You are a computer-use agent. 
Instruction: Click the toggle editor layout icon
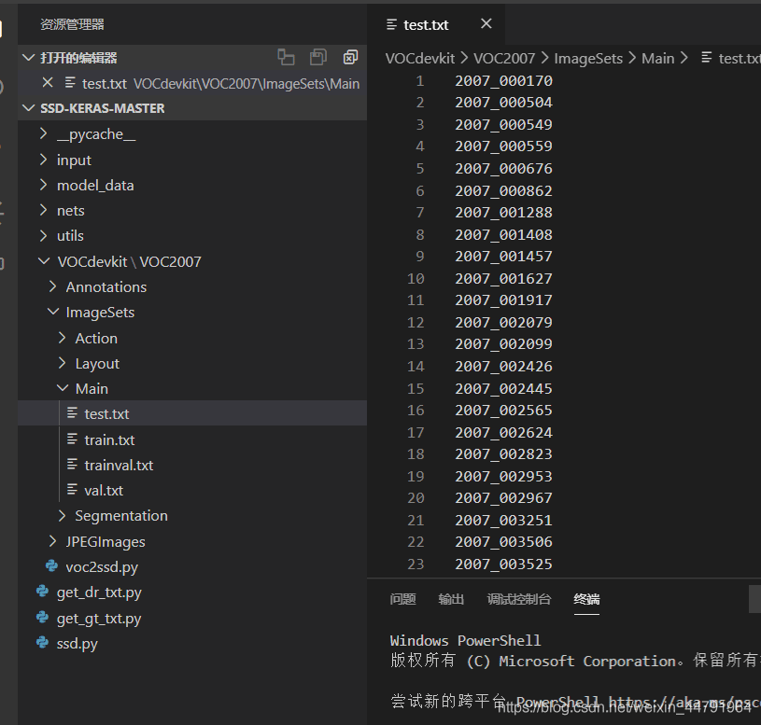pos(286,58)
